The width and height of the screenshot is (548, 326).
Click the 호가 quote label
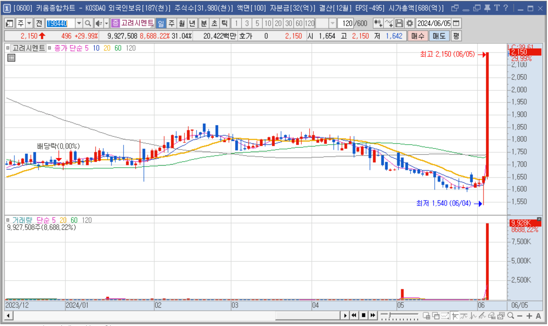pyautogui.click(x=246, y=36)
